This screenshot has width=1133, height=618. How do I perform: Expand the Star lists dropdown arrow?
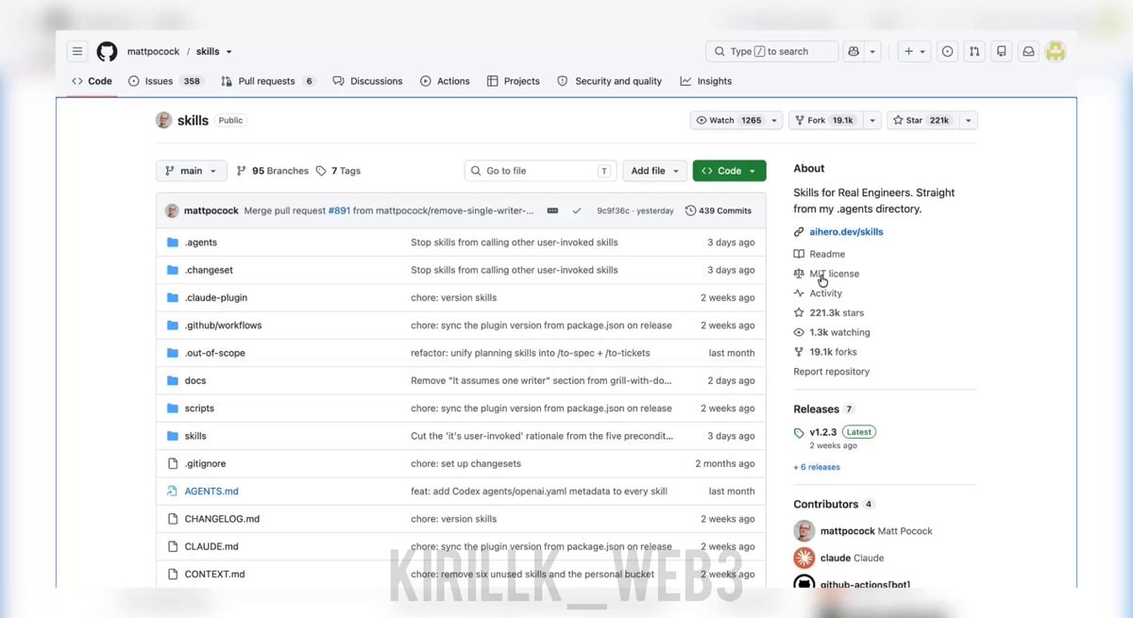click(x=968, y=121)
